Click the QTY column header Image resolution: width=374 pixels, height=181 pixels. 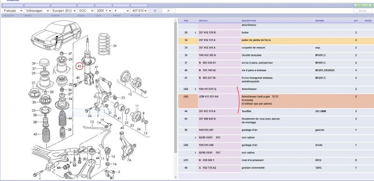click(x=356, y=20)
